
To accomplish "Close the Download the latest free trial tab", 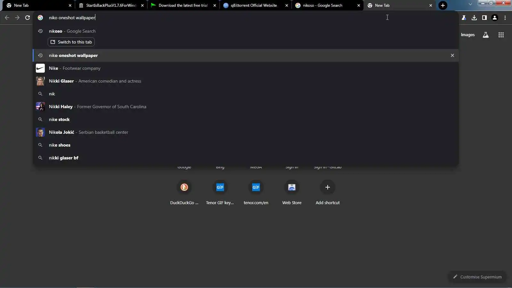I will point(215,5).
